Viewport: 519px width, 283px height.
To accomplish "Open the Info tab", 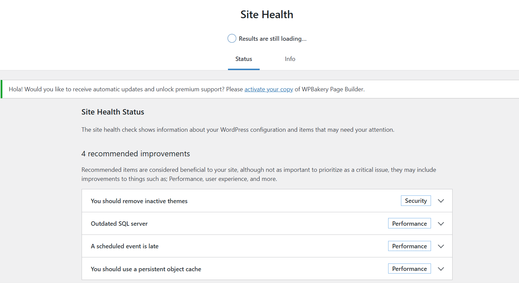I will [290, 59].
